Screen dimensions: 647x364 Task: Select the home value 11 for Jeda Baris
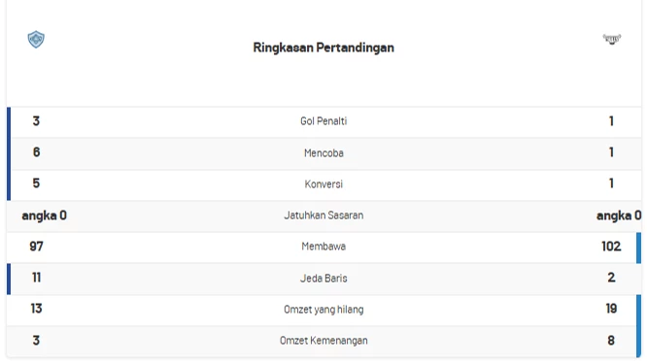[36, 278]
